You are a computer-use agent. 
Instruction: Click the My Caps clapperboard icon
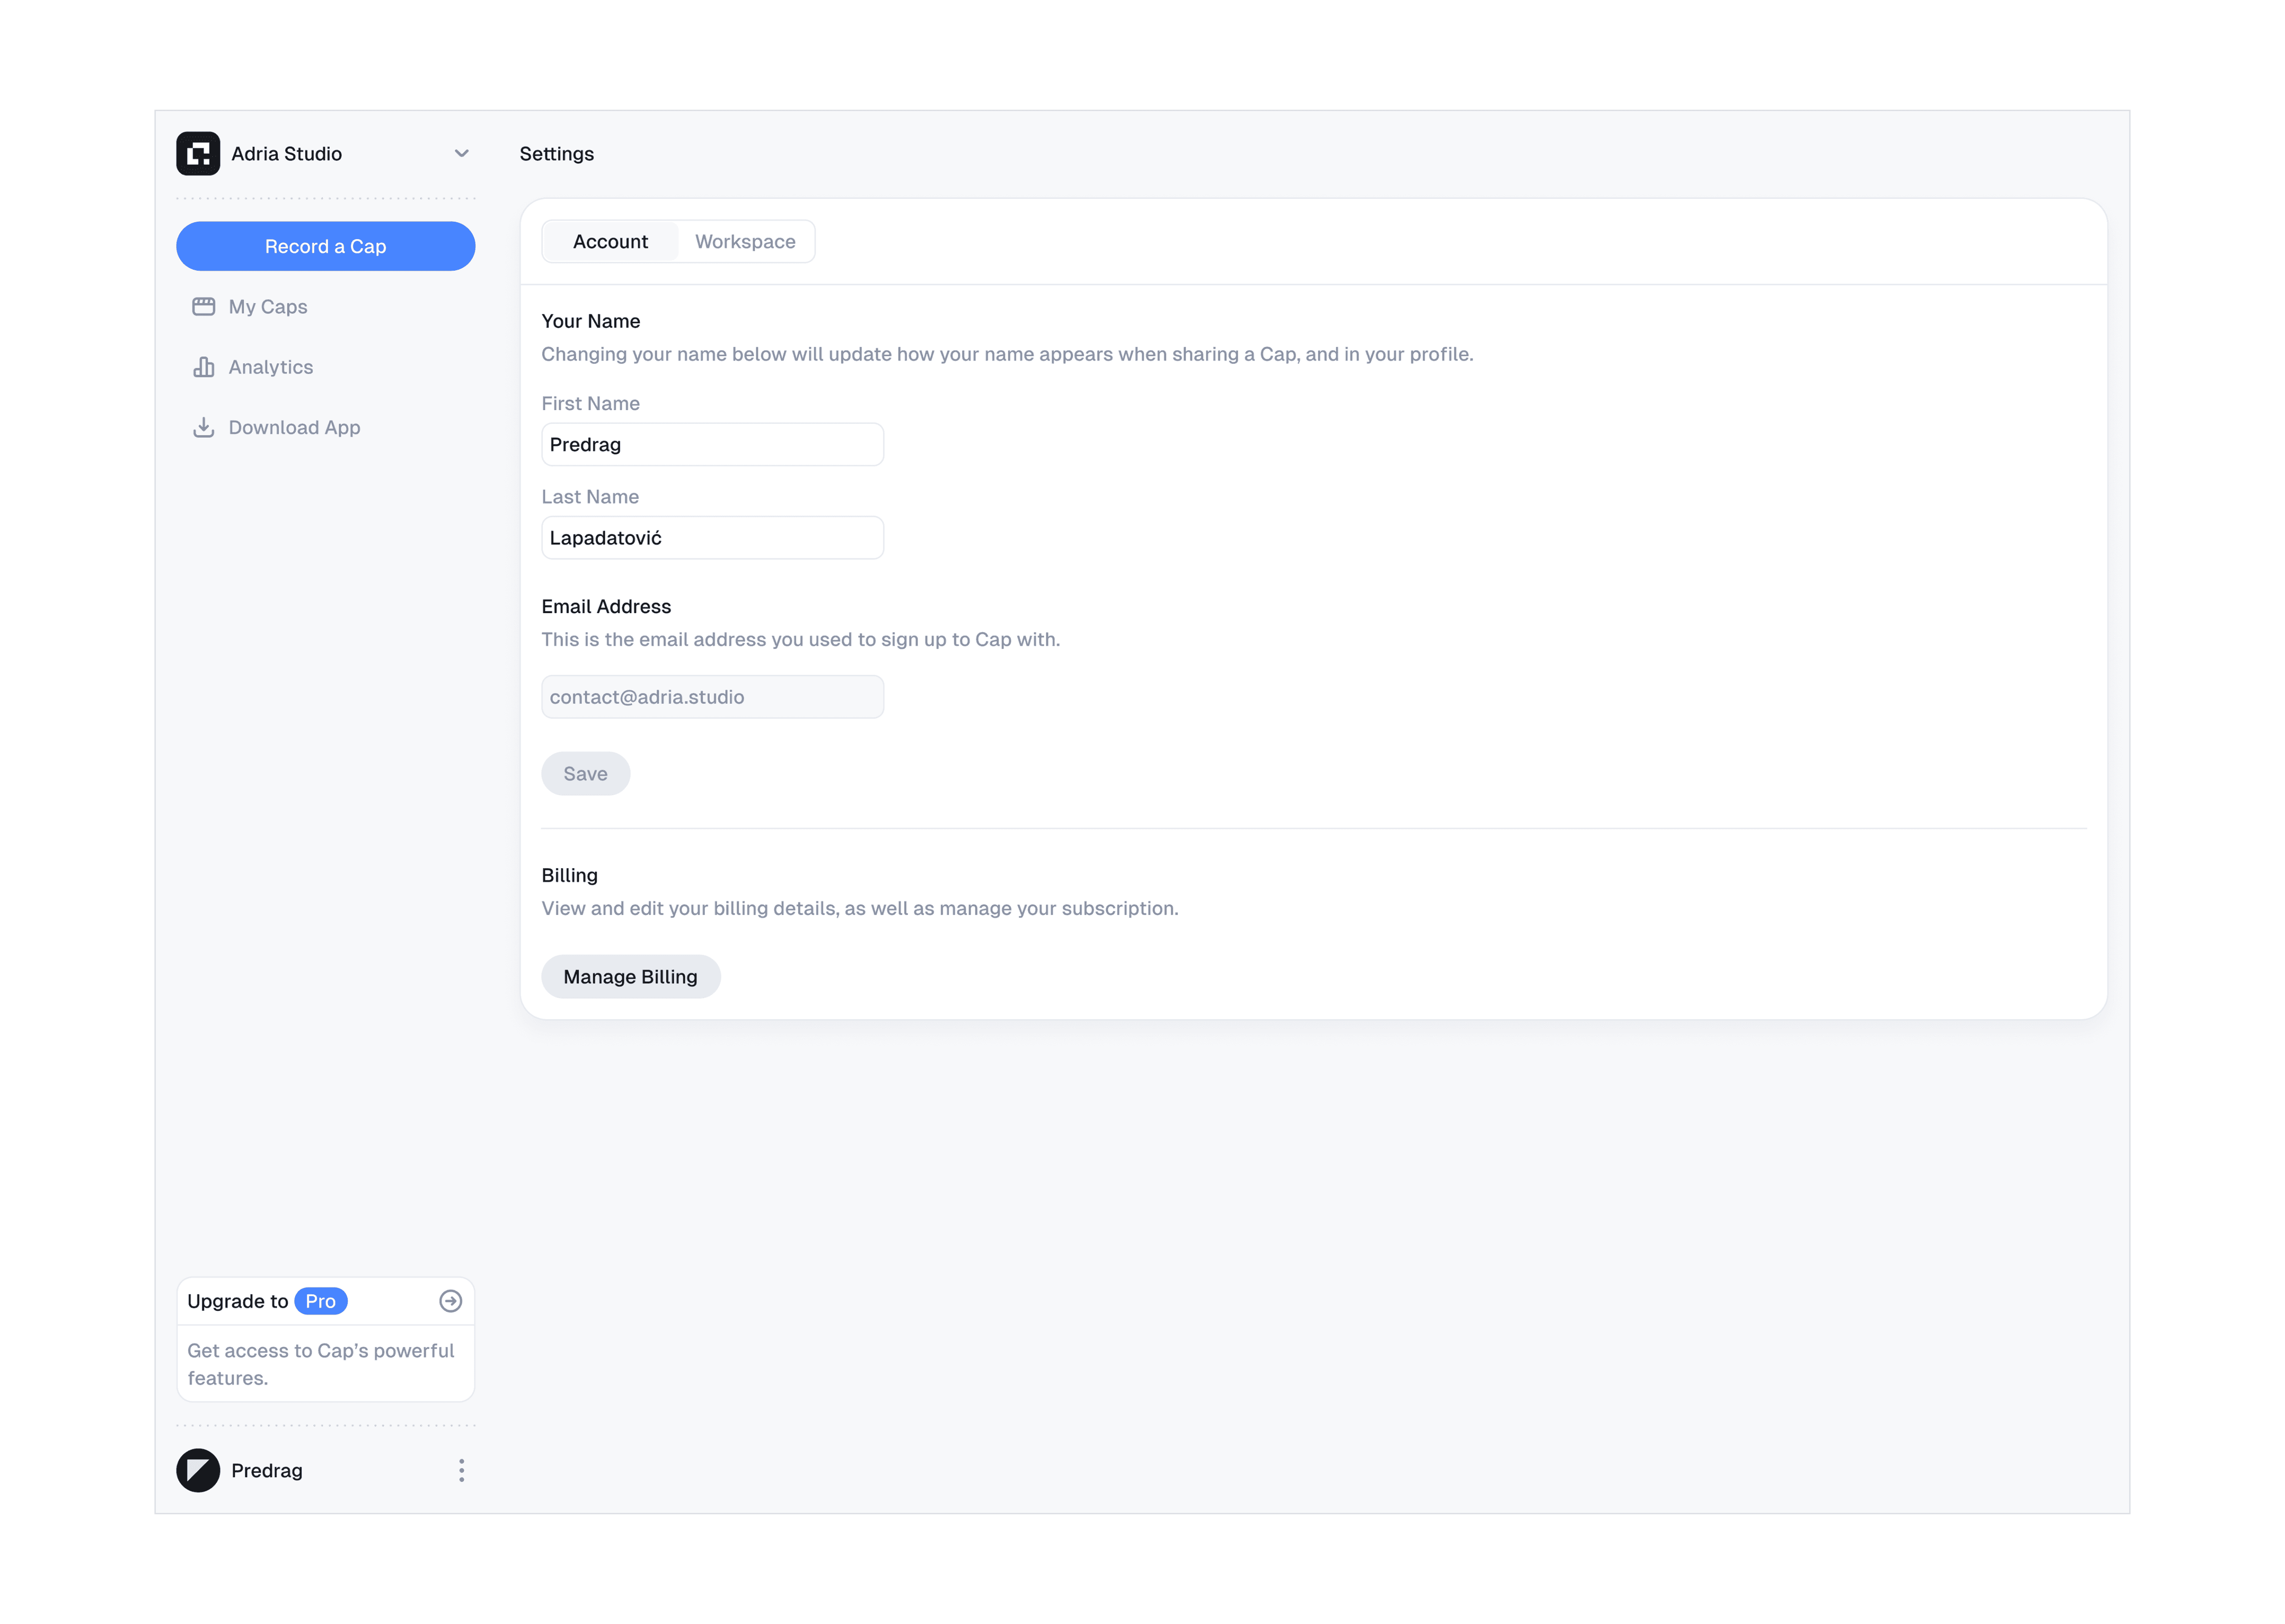pyautogui.click(x=203, y=307)
